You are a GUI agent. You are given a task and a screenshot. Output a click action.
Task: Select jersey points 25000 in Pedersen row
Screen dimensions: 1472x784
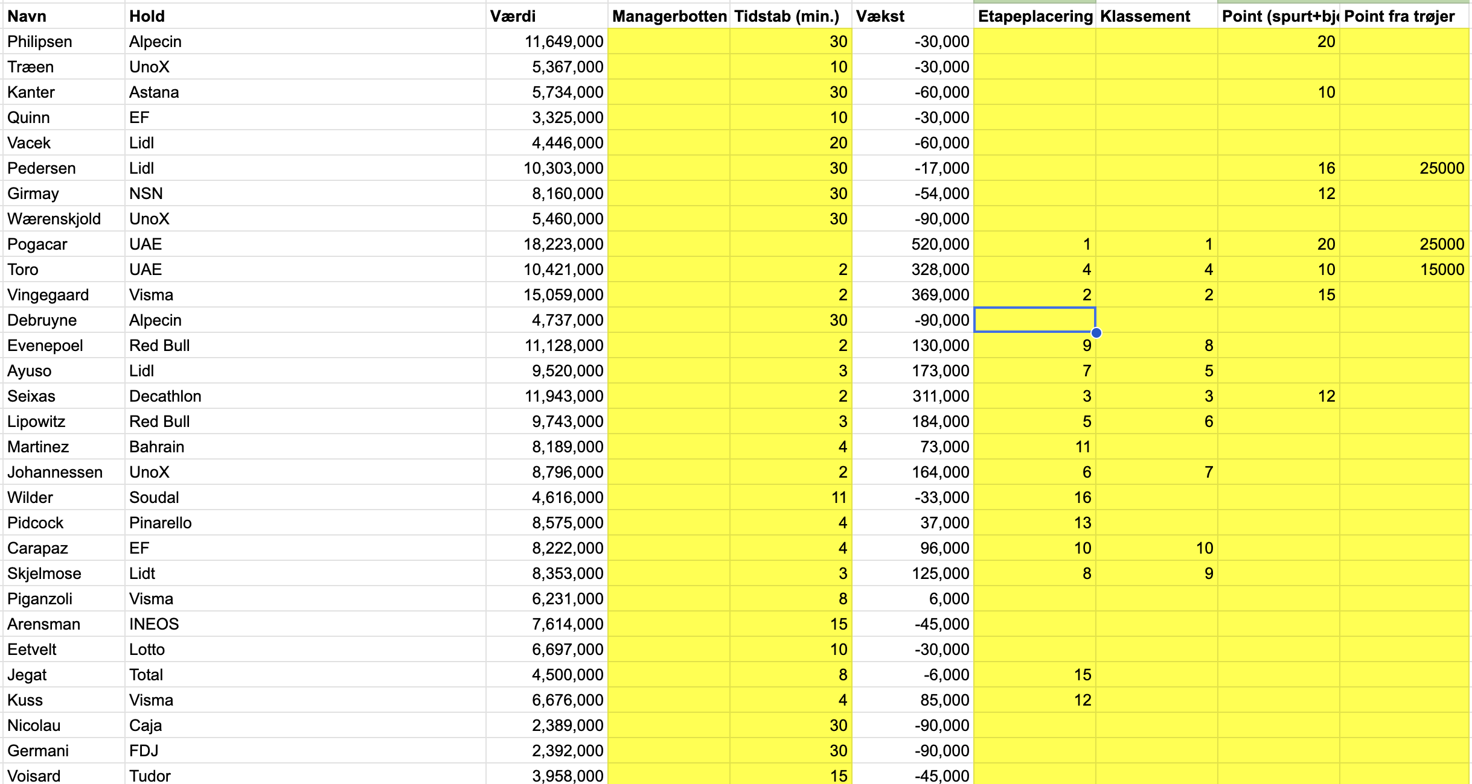1405,168
